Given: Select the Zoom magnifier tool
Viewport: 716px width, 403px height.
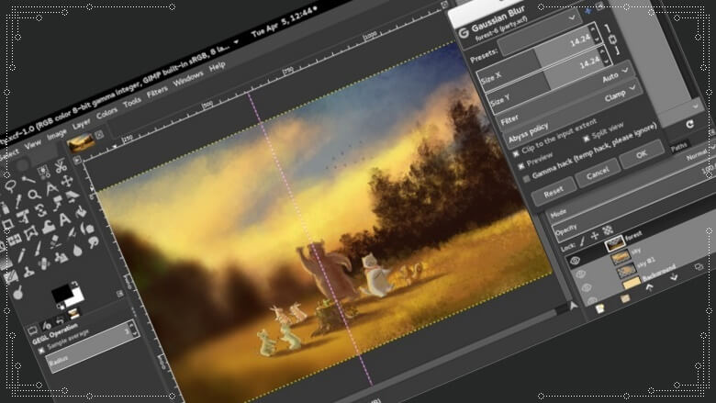Looking at the screenshot, I should pos(34,196).
